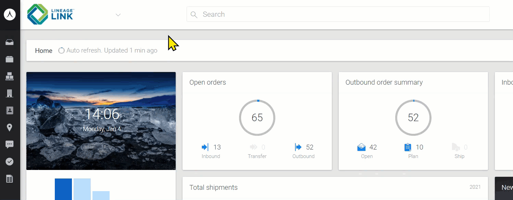The height and width of the screenshot is (200, 513).
Task: Click the Inbound orders arrow icon
Action: 205,147
